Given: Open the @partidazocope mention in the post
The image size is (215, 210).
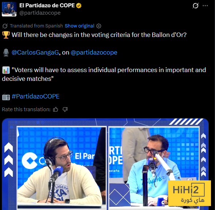Looking at the screenshot, I should [94, 52].
